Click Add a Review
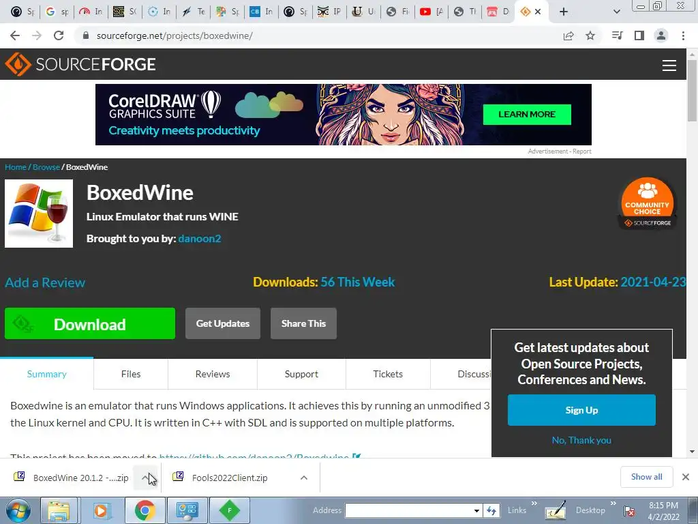 click(x=45, y=282)
